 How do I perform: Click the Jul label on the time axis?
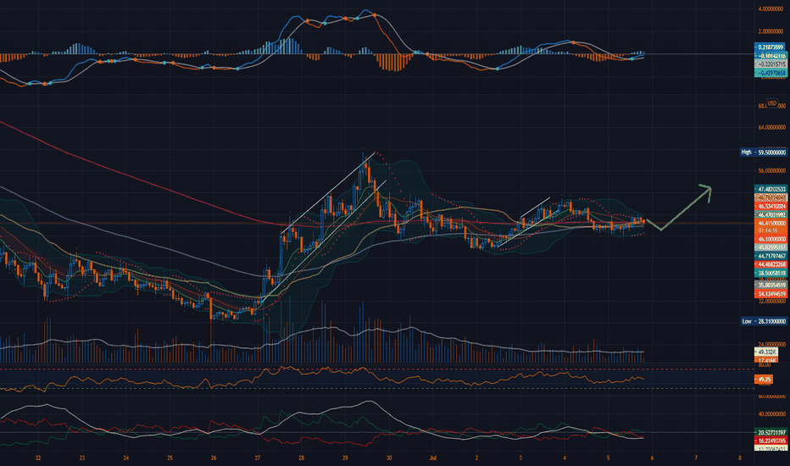pos(433,458)
